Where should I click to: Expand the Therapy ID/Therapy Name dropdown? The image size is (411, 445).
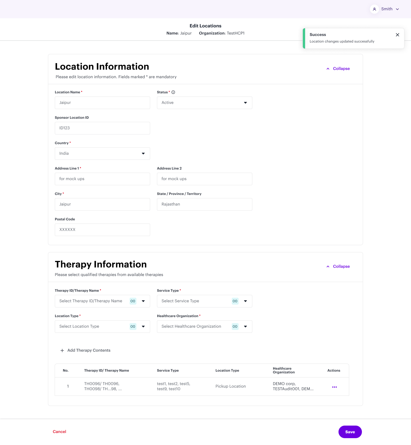click(x=143, y=301)
